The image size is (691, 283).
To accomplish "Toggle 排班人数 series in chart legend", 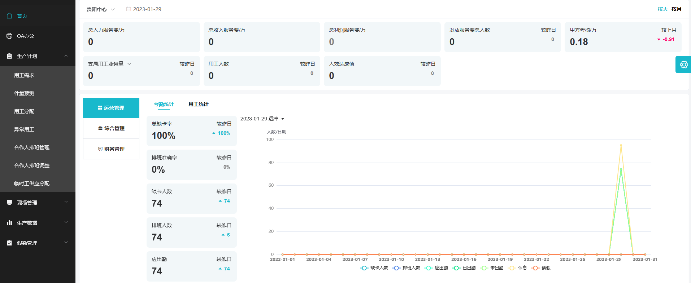I will pyautogui.click(x=406, y=268).
